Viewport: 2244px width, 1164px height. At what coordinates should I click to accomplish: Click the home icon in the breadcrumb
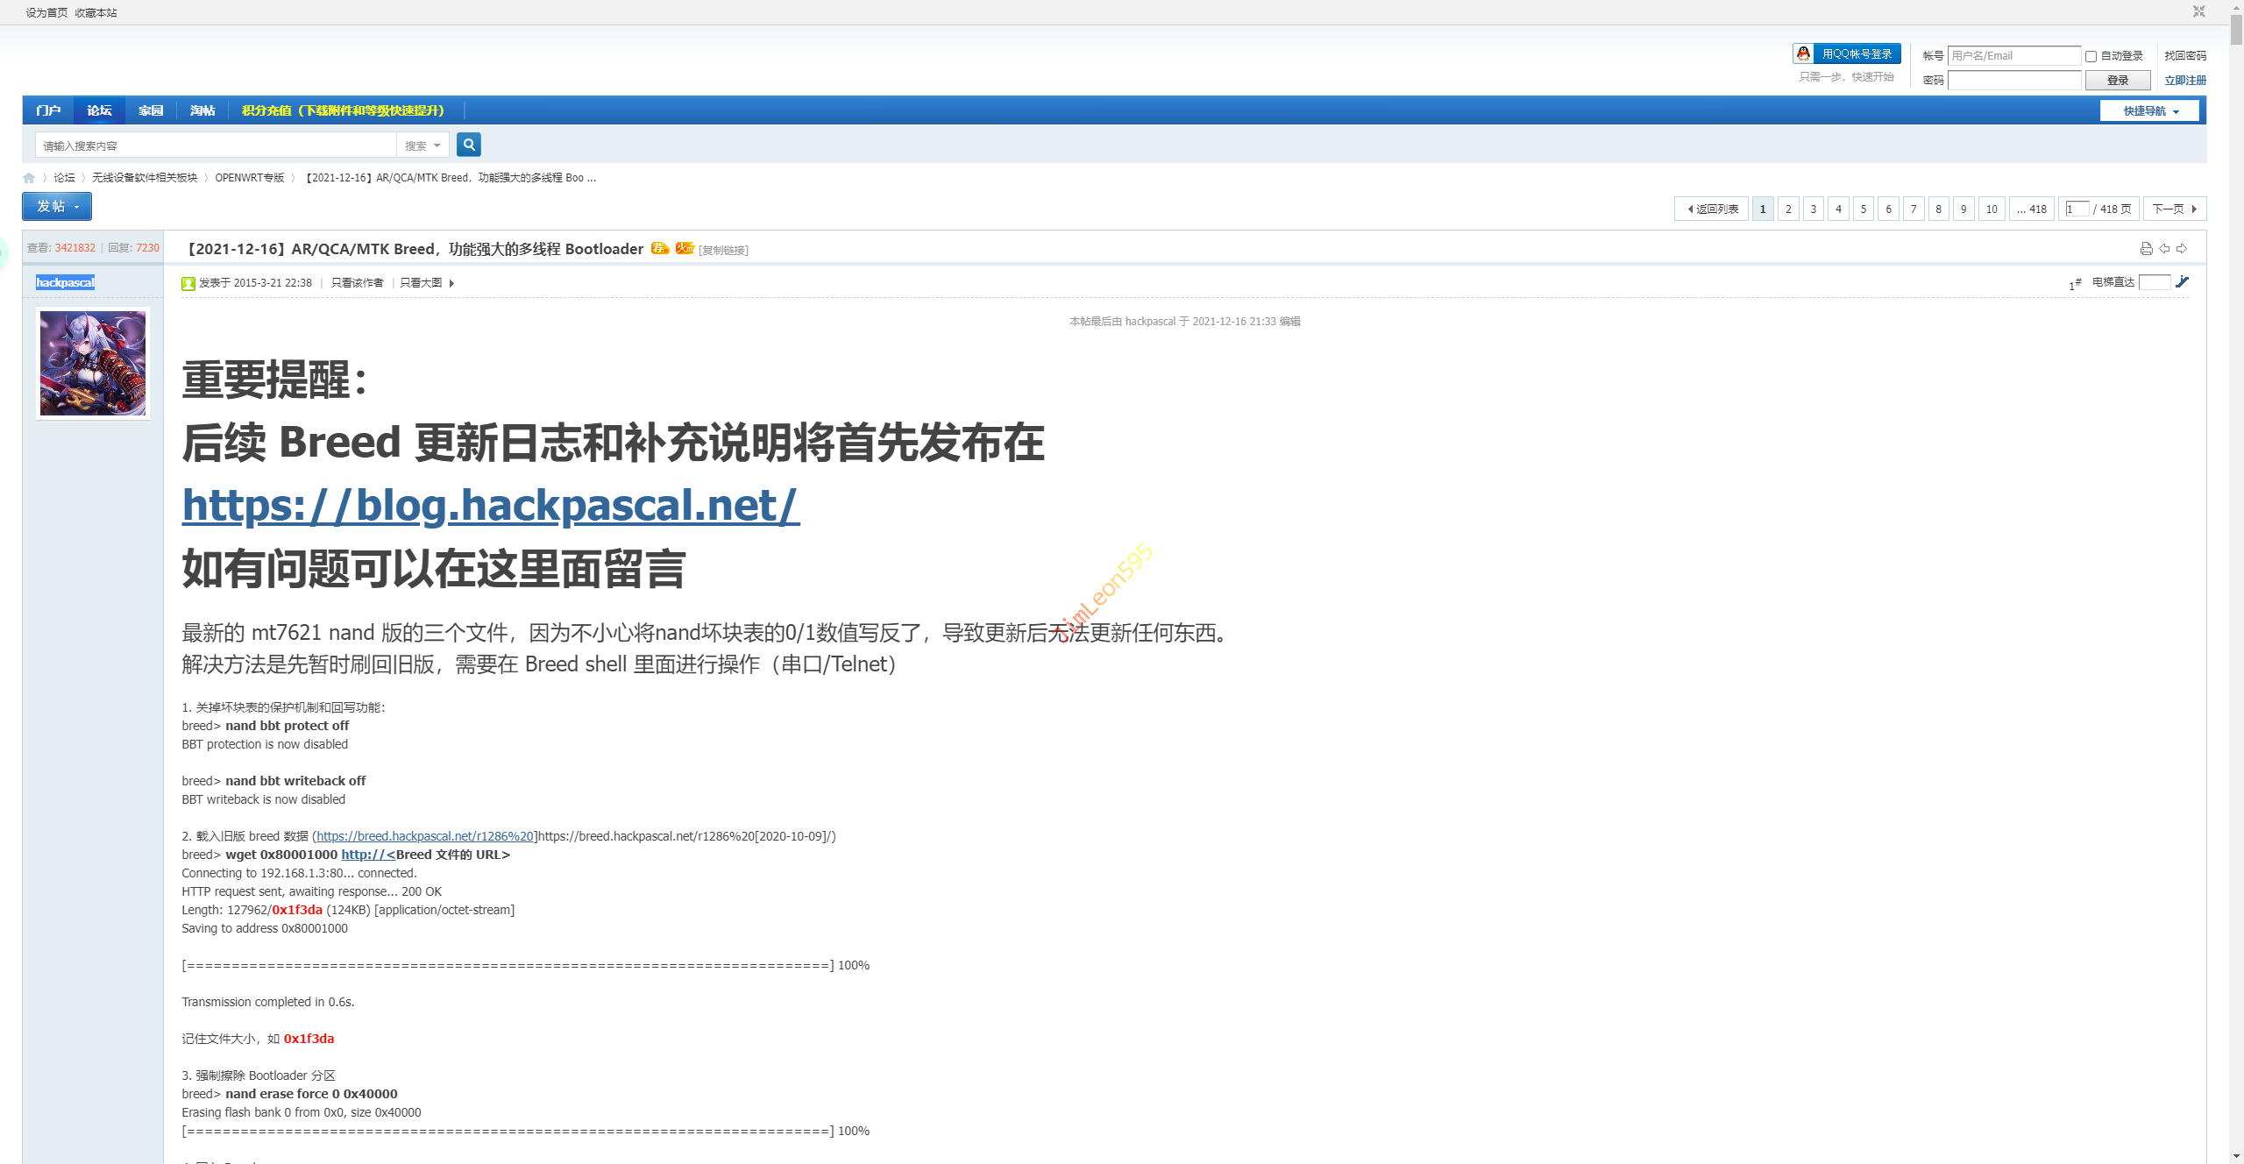tap(29, 178)
